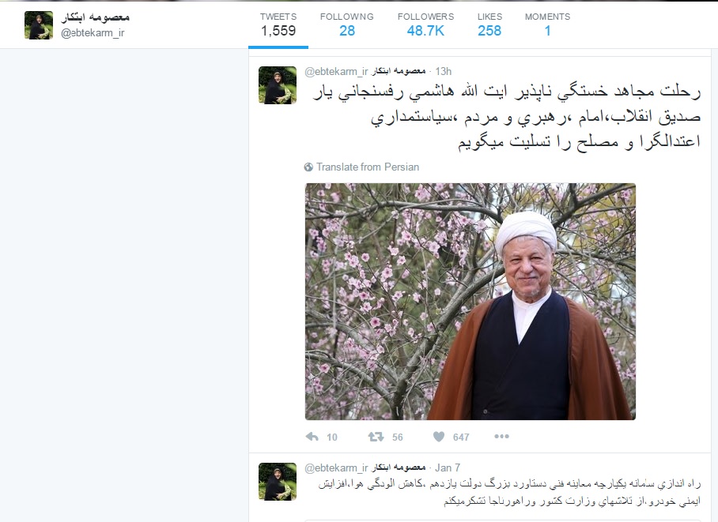Like the tweet with the heart icon
Screen dimensions: 718x522
pyautogui.click(x=439, y=437)
